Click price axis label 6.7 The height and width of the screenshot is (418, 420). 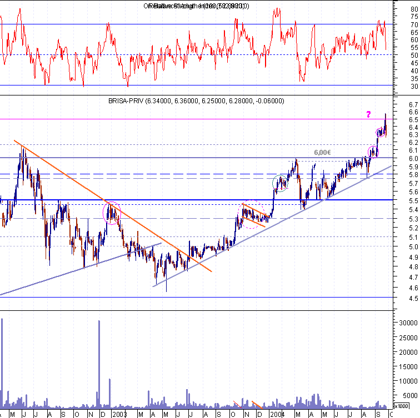pyautogui.click(x=413, y=104)
